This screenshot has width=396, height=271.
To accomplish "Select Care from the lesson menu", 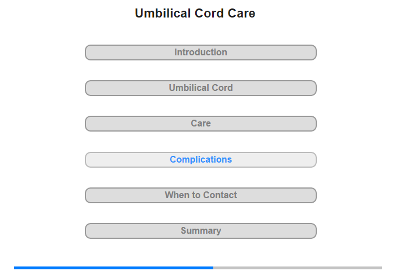I will (x=201, y=124).
